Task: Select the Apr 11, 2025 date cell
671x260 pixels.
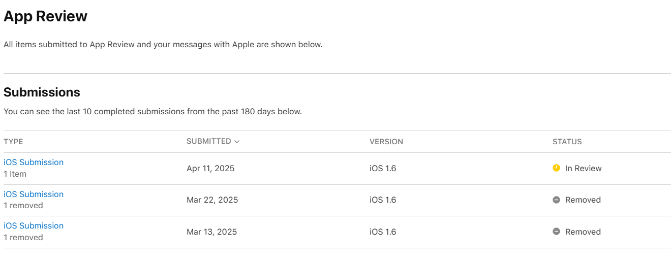Action: (210, 169)
